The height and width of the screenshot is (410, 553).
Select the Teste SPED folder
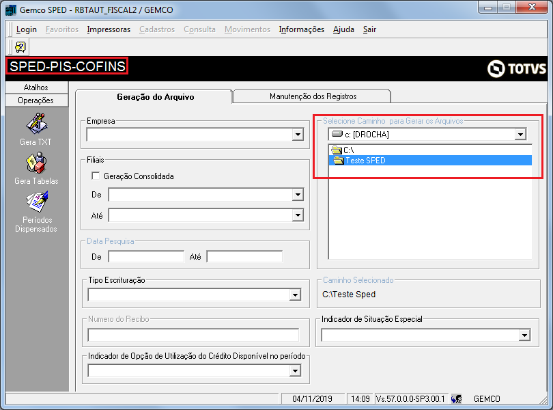tap(430, 161)
